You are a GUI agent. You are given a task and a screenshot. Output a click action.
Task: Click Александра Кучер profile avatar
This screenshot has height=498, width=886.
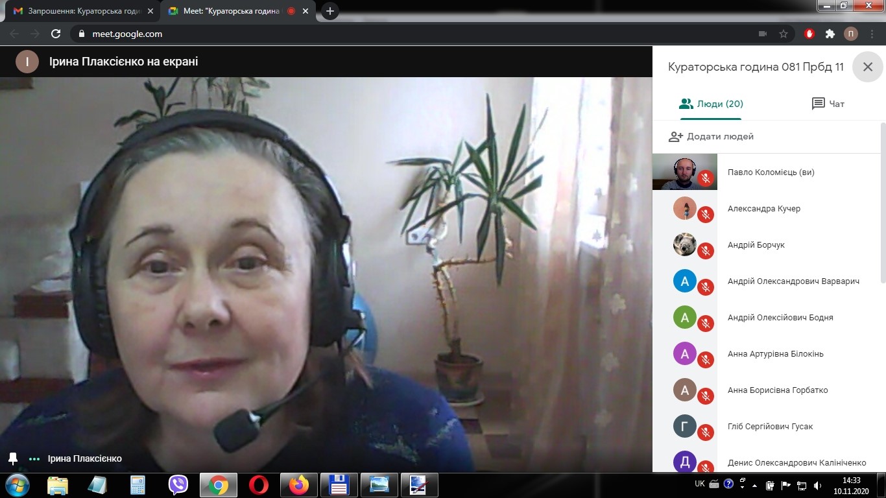[x=685, y=208]
